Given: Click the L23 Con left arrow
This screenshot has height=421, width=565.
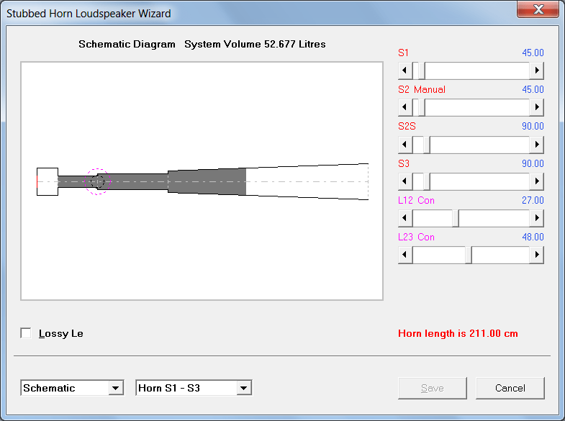Looking at the screenshot, I should 405,255.
